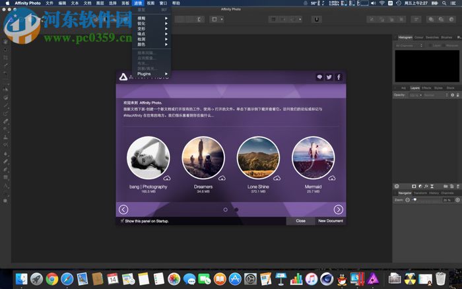
Task: Click the zoom percentage field in Navigator
Action: tap(447, 200)
